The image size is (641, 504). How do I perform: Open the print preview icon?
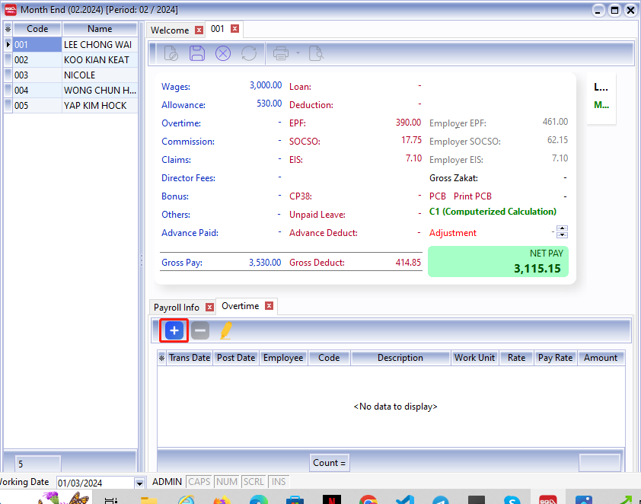pyautogui.click(x=316, y=53)
